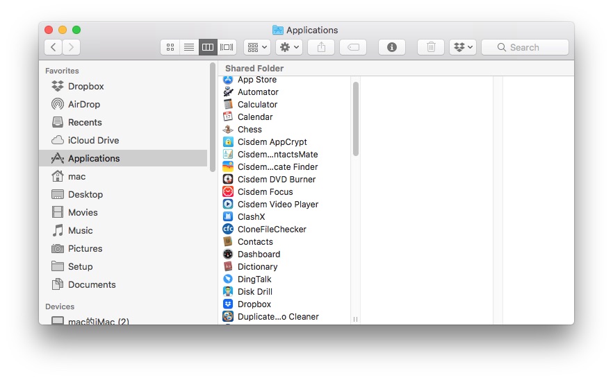Viewport: 613px width, 380px height.
Task: Click the DingTalk app icon
Action: (228, 279)
